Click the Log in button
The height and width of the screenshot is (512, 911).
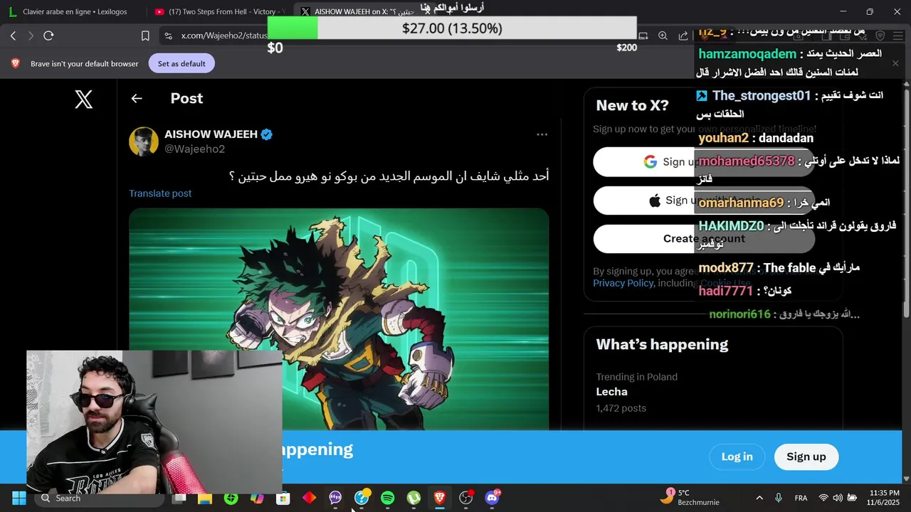(737, 457)
